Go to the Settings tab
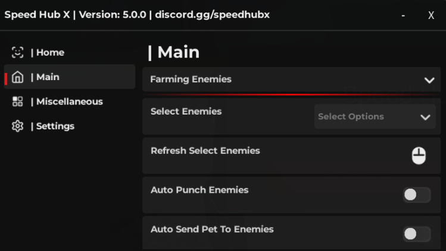Viewport: 446px width, 251px height. [55, 126]
